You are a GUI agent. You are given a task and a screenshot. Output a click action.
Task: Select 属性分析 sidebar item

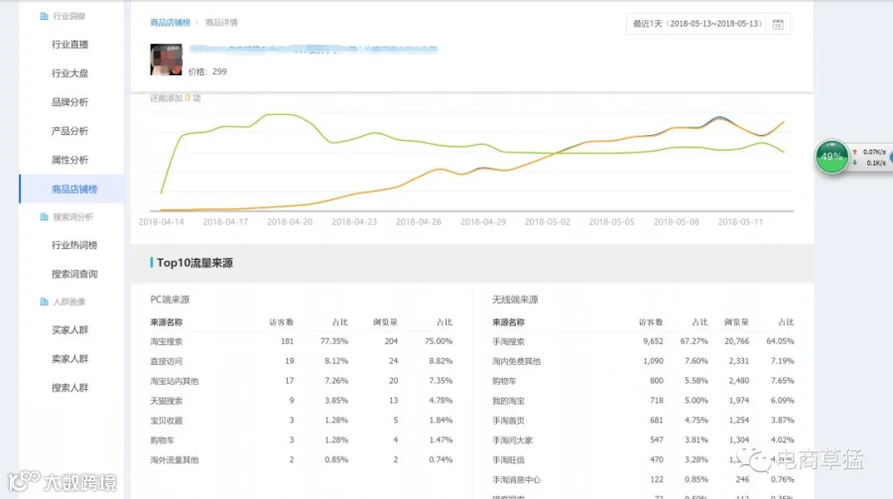(70, 160)
